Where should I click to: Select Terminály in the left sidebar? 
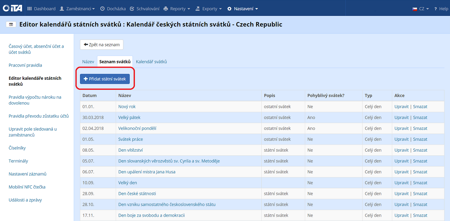point(18,161)
